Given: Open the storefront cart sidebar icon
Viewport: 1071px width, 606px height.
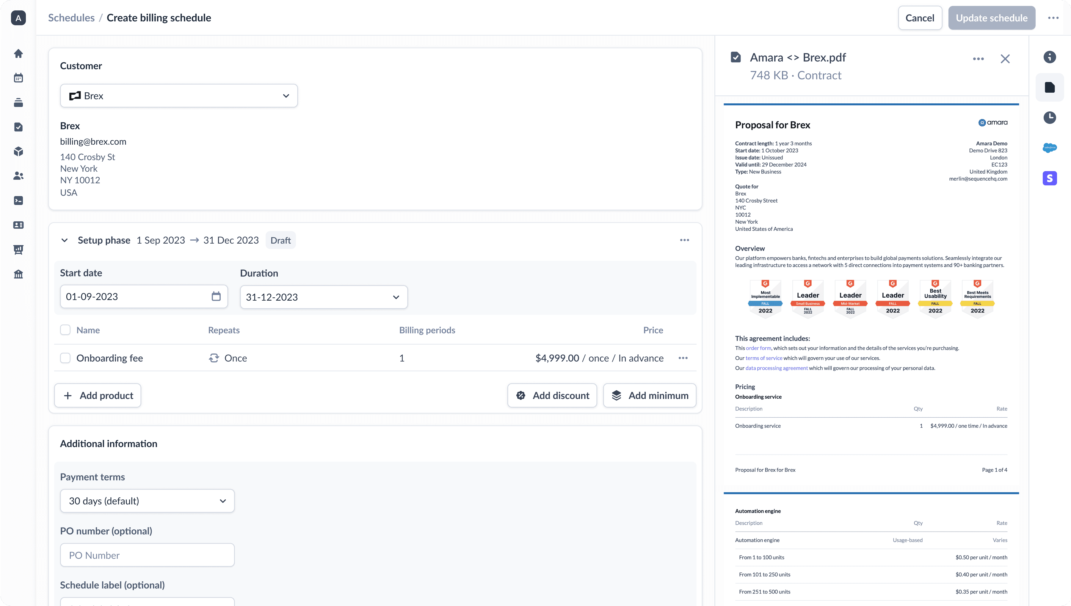Looking at the screenshot, I should [x=18, y=250].
